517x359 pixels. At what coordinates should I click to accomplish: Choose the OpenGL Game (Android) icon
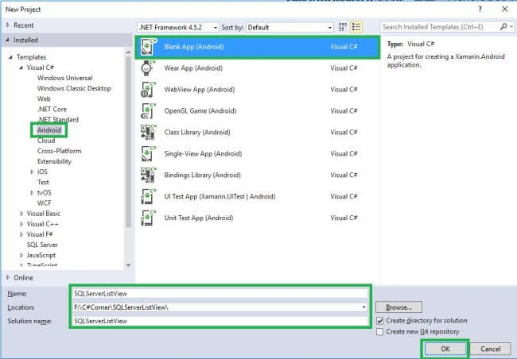147,111
